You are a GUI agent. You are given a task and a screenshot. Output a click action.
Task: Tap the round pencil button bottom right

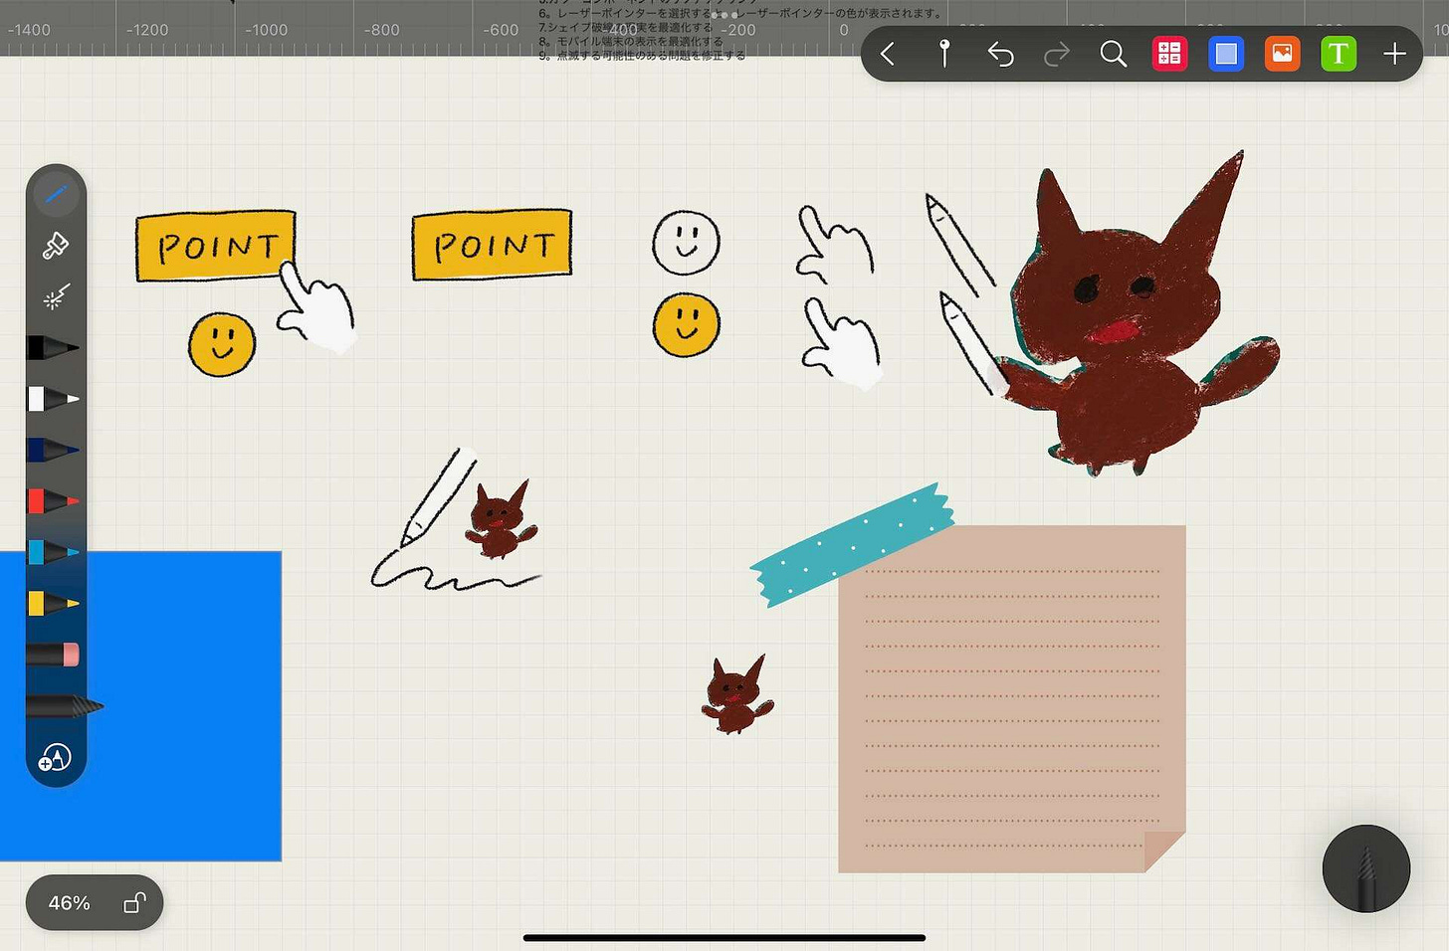(1365, 868)
